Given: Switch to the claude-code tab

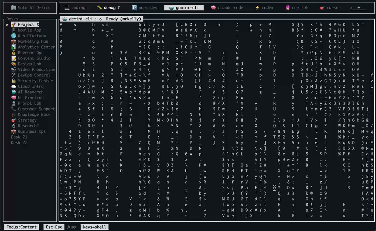Looking at the screenshot, I should [x=227, y=7].
